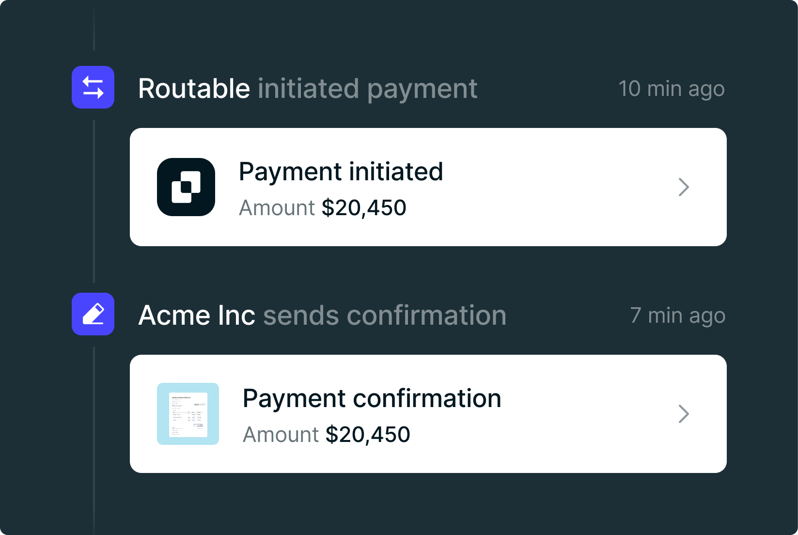Viewport: 798px width, 535px height.
Task: Click the Routable link text
Action: tap(194, 88)
